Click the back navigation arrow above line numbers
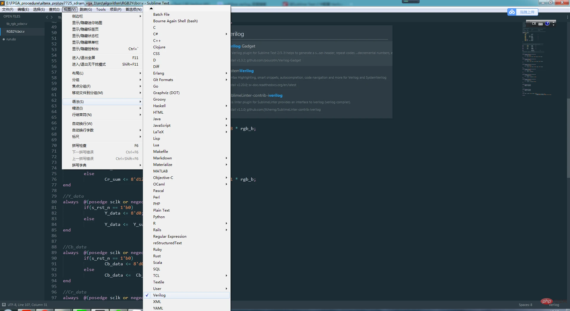 (x=47, y=17)
